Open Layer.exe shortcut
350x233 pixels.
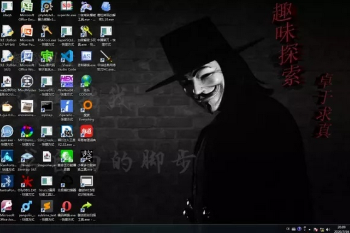[x=7, y=136]
